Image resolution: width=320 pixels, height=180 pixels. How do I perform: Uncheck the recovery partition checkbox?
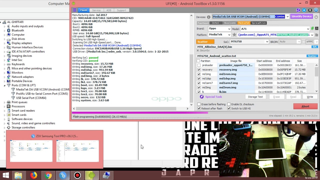[x=199, y=70]
